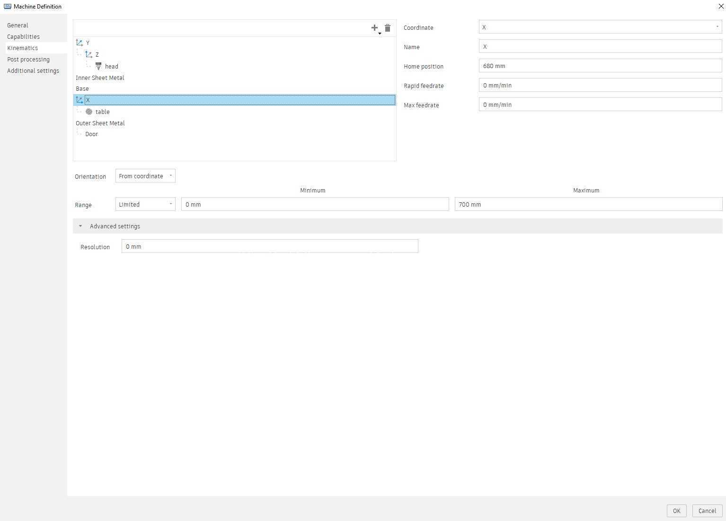Open the Orientation From coordinate dropdown

coord(145,176)
